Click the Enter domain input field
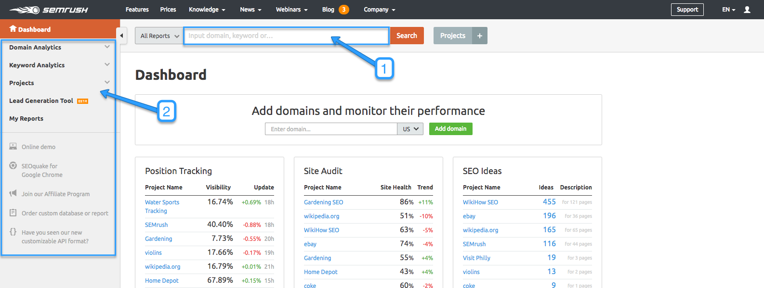 pyautogui.click(x=331, y=129)
